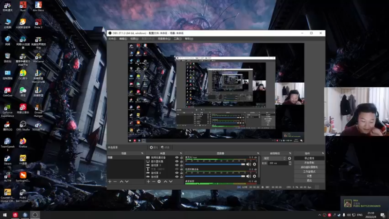
Task: Open the Windows Start button
Action: coord(5,215)
